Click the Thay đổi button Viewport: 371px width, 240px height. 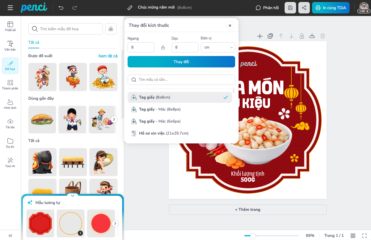(x=181, y=62)
